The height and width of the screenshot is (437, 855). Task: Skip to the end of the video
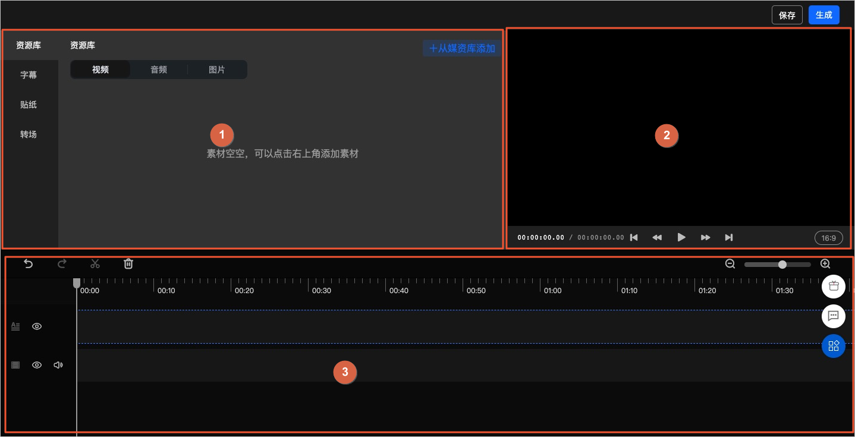tap(729, 237)
